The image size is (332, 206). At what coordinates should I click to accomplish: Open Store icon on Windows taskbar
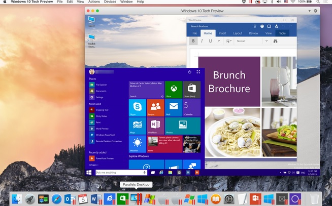[x=179, y=173]
